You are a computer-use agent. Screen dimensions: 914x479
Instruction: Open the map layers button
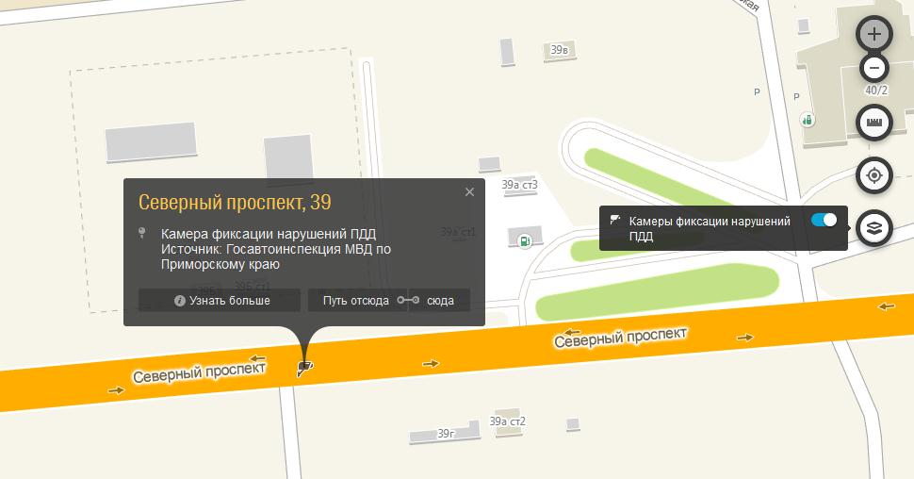click(x=873, y=228)
